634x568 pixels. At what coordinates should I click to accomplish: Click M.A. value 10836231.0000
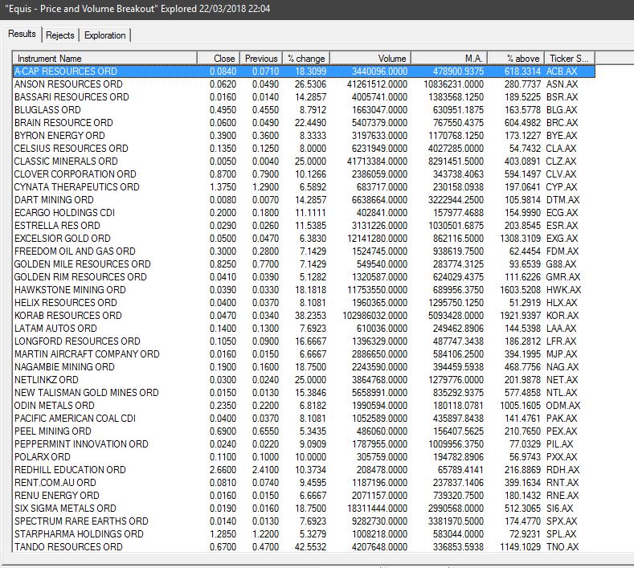click(x=454, y=84)
